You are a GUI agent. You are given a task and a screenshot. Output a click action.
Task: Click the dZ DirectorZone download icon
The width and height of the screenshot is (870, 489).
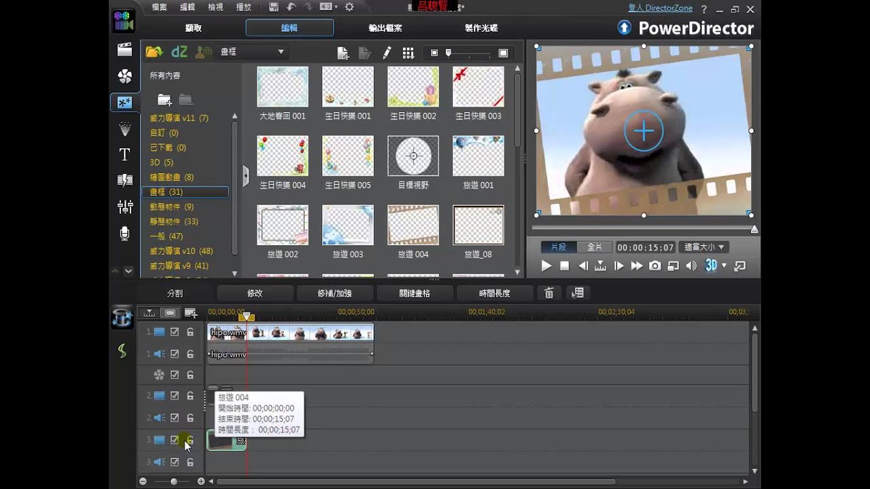click(x=179, y=52)
